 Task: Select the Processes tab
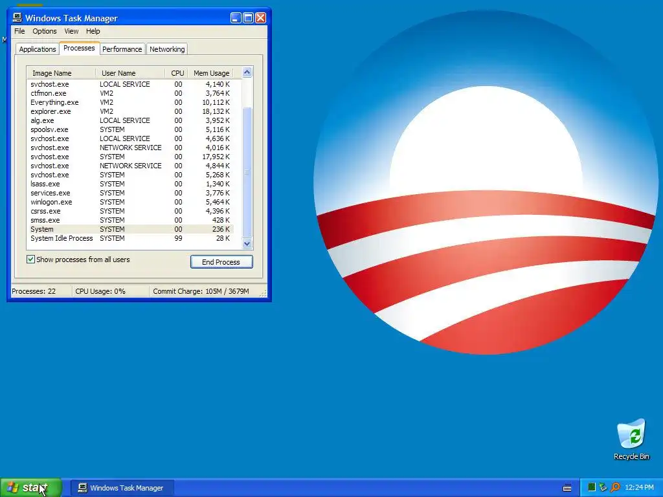click(79, 48)
